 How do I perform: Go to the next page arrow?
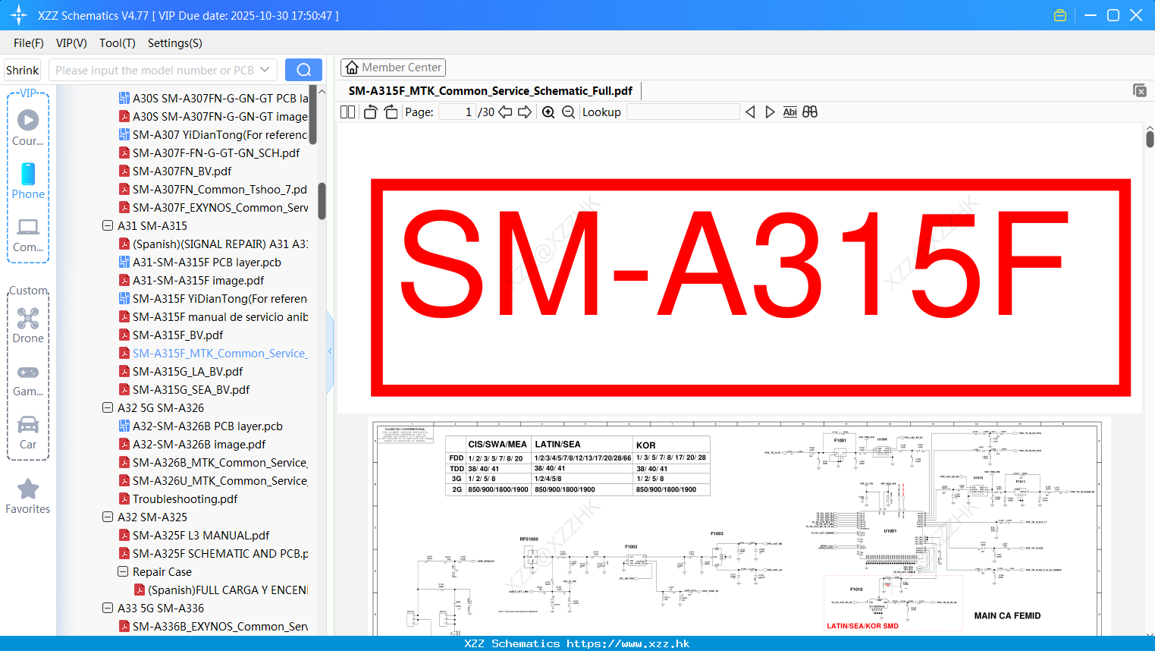(x=525, y=112)
